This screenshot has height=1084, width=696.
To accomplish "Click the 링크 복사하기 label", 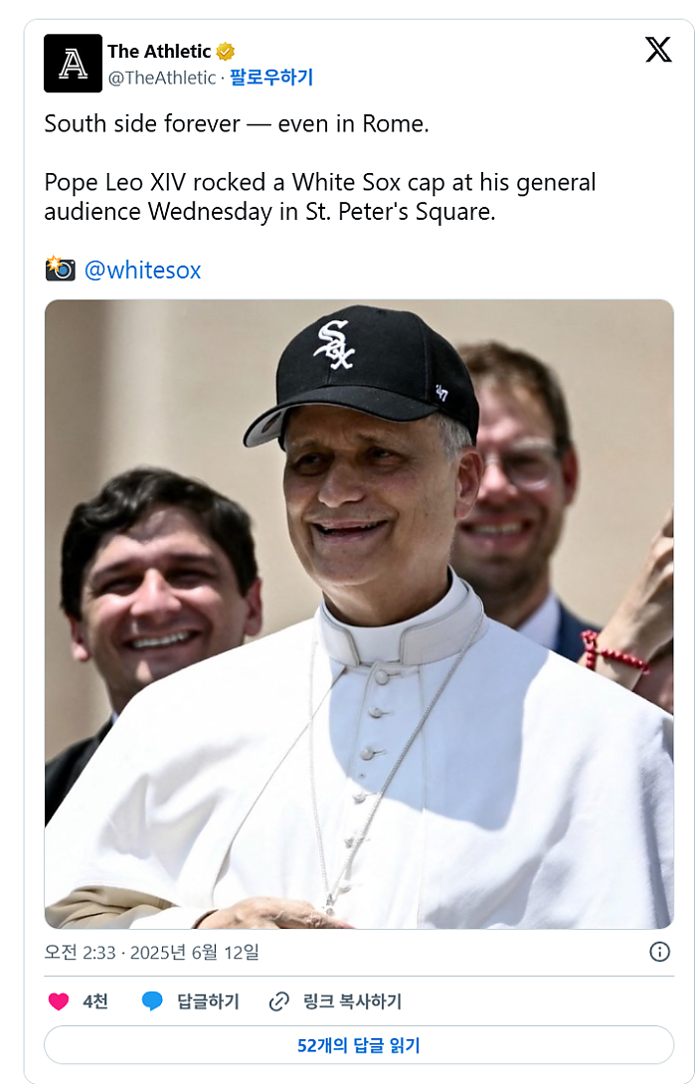I will point(352,1001).
